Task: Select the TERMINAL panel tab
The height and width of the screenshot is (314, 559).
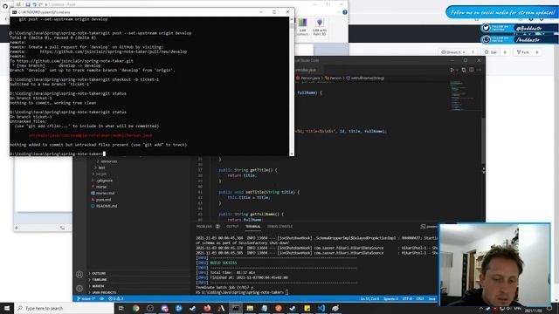Action: [252, 227]
